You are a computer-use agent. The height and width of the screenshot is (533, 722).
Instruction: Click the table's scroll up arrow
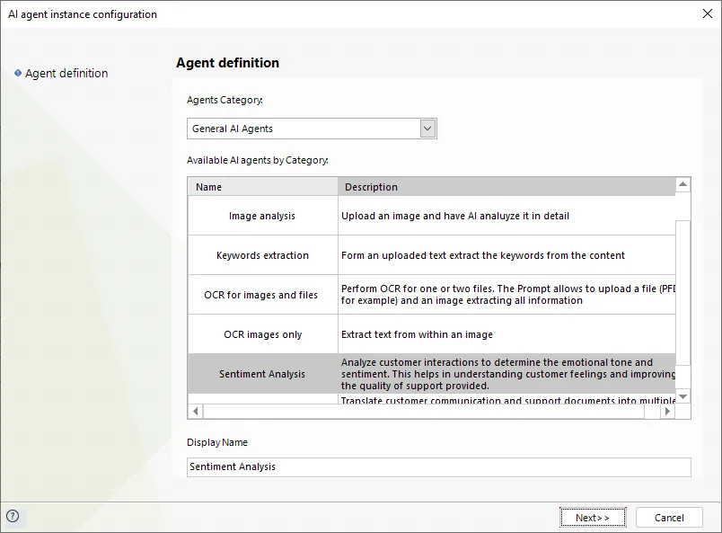(682, 184)
